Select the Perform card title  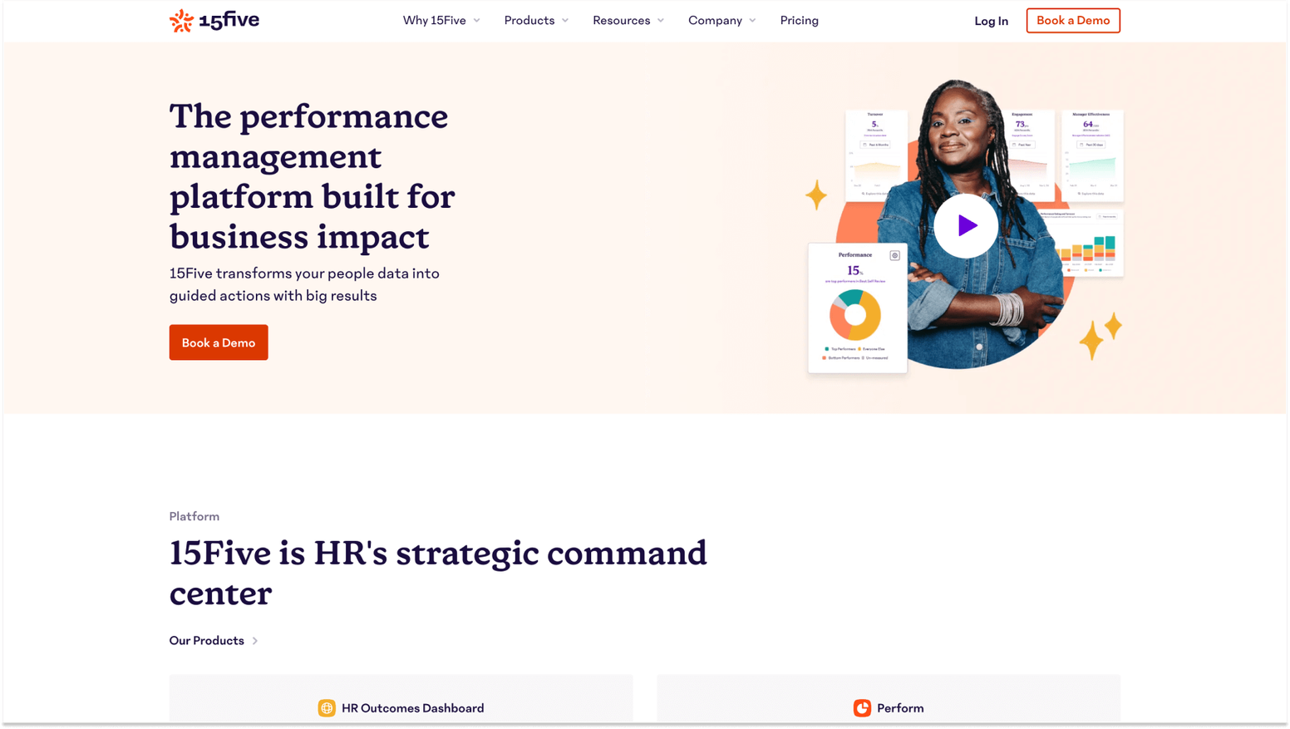click(900, 708)
